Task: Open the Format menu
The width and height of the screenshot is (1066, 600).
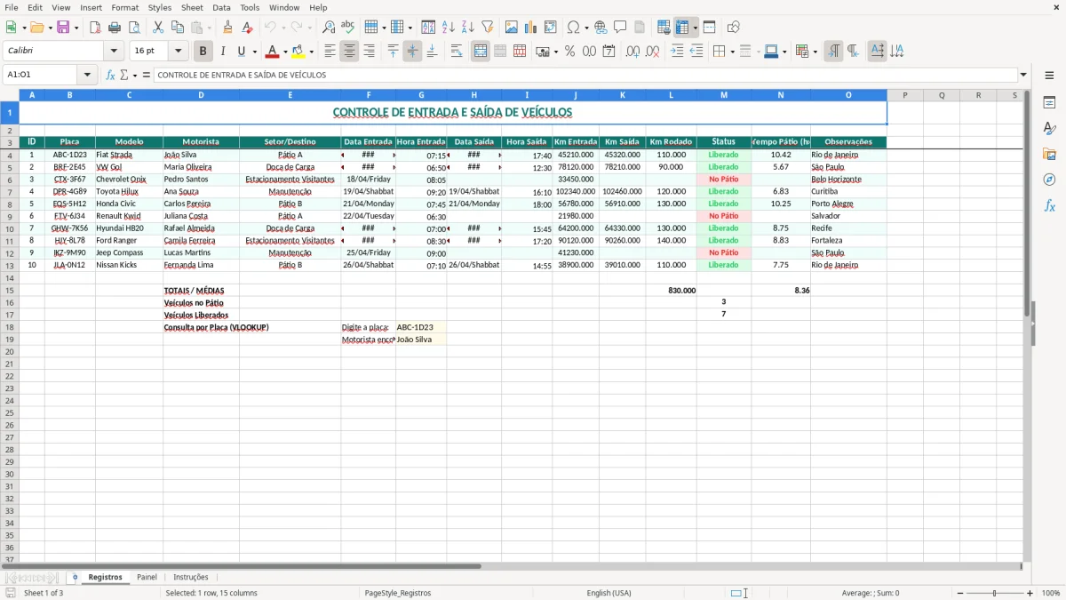Action: 125,7
